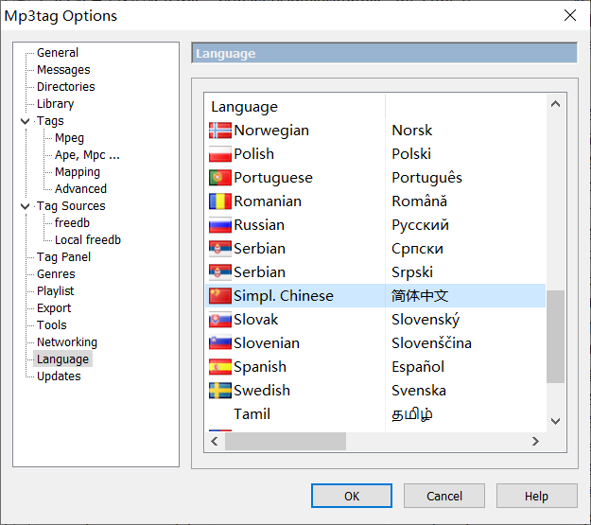Image resolution: width=591 pixels, height=525 pixels.
Task: Select the Language tree item
Action: point(62,359)
